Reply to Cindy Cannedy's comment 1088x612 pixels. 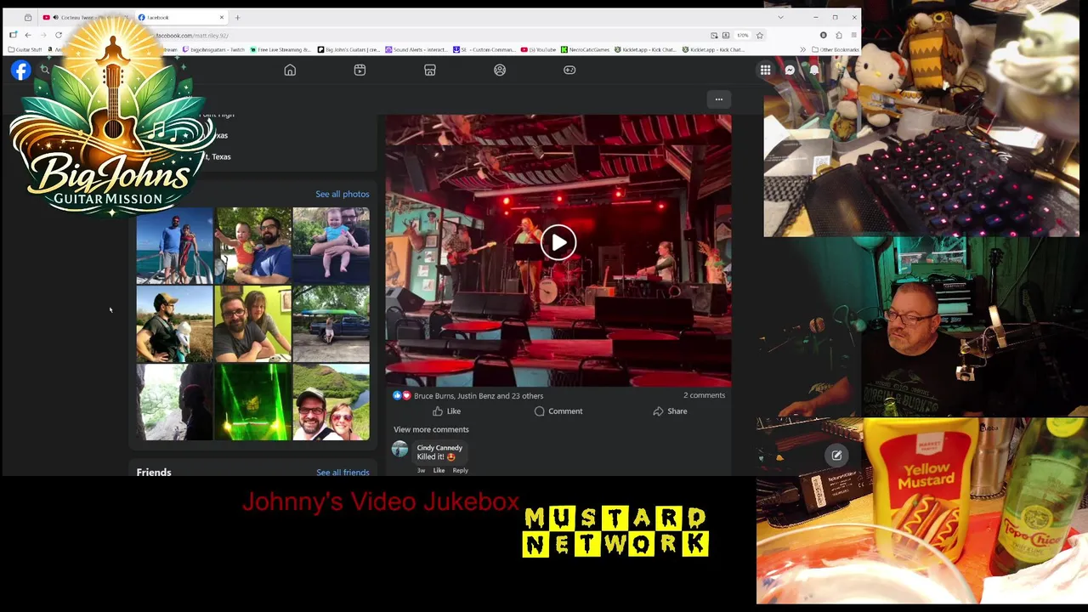pos(460,470)
